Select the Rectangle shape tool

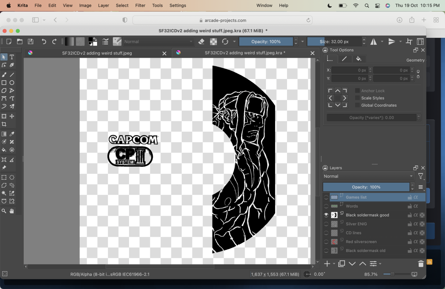(x=4, y=83)
